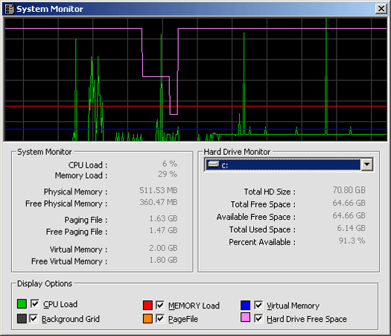
Task: Click the red MEMORY Load color swatch
Action: [x=147, y=305]
